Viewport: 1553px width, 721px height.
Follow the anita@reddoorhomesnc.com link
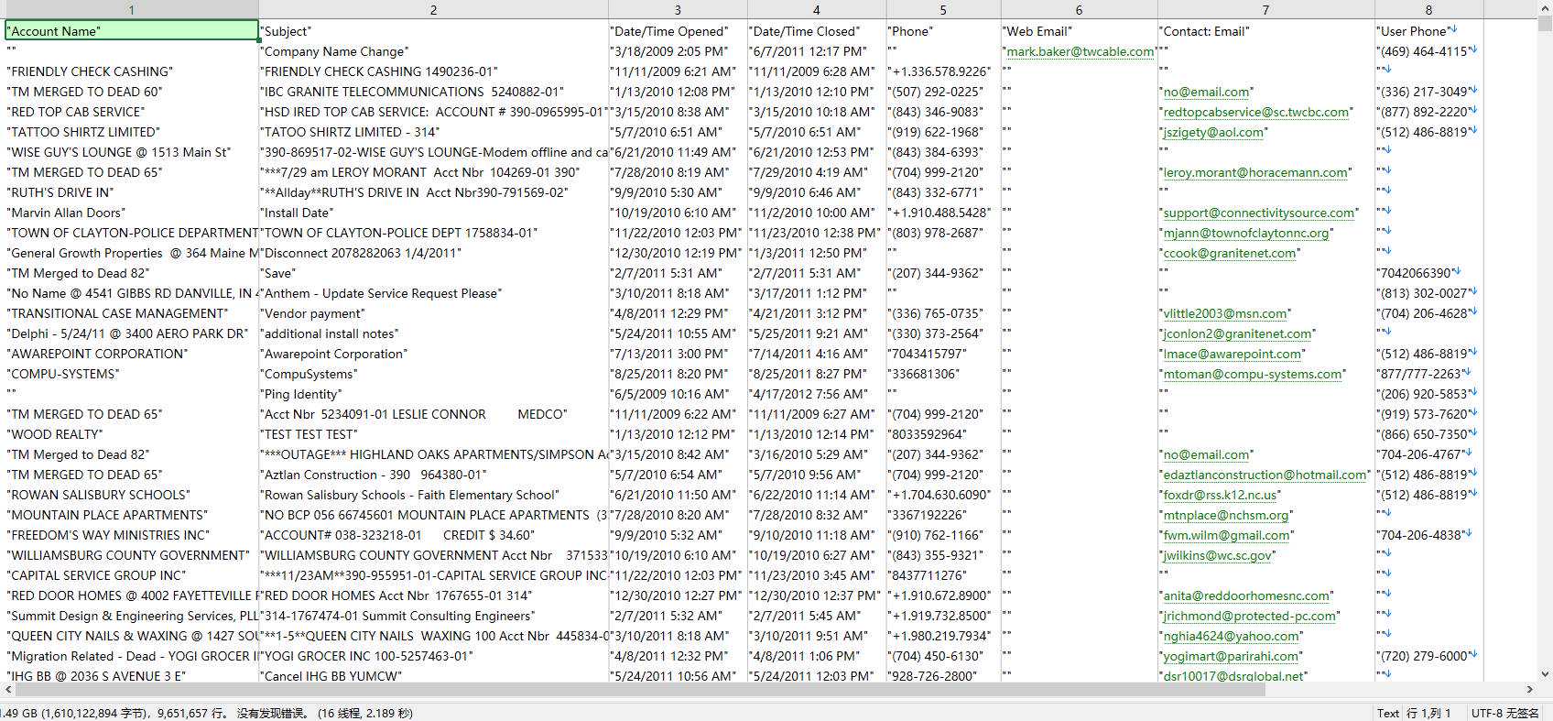point(1246,595)
